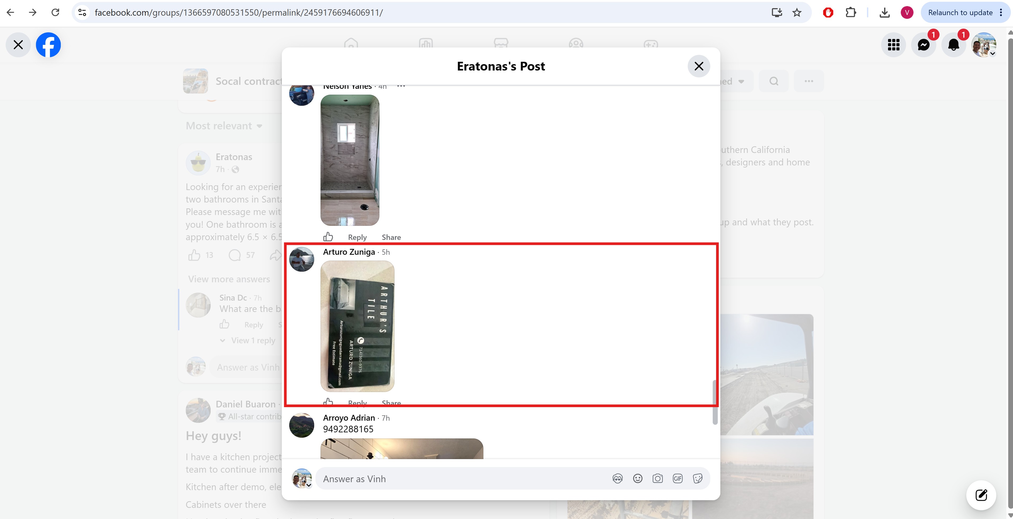1013x519 pixels.
Task: Open the browser Extensions puzzle icon
Action: pos(851,12)
